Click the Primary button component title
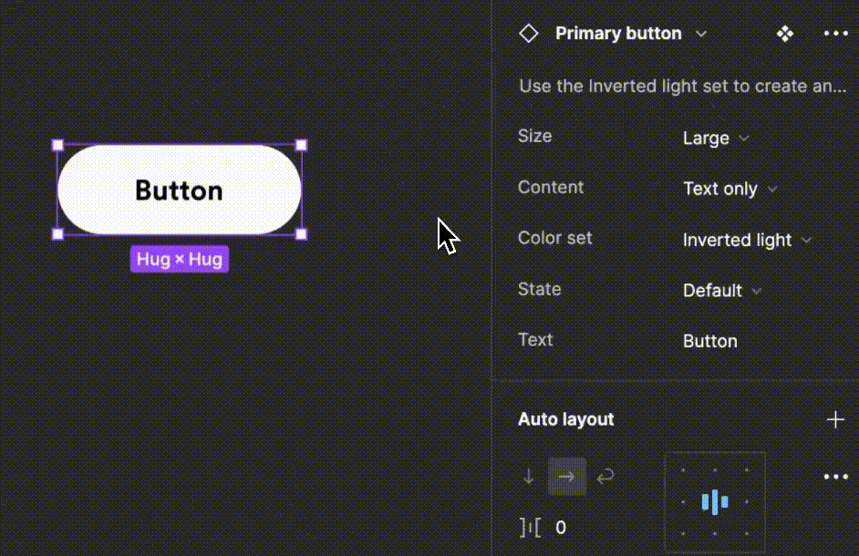 [618, 34]
